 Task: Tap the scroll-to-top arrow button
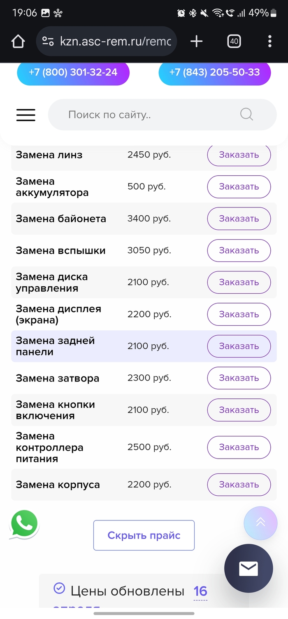(260, 523)
